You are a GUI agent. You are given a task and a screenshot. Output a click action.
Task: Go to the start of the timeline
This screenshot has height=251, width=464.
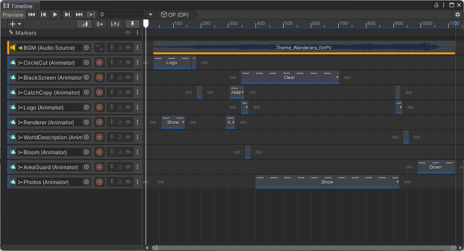tap(32, 14)
